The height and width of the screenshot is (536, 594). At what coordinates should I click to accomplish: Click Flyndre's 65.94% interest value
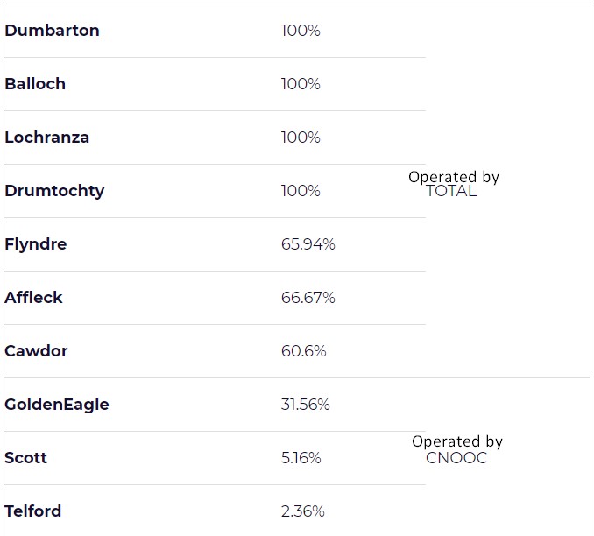click(x=308, y=244)
